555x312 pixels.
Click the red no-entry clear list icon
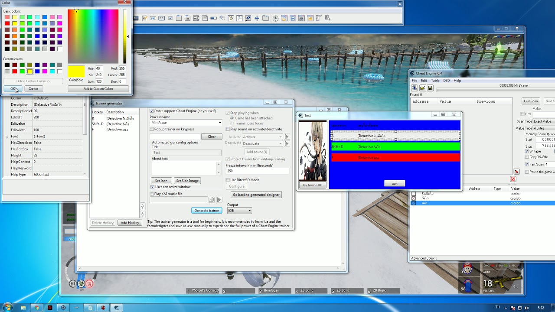click(513, 179)
